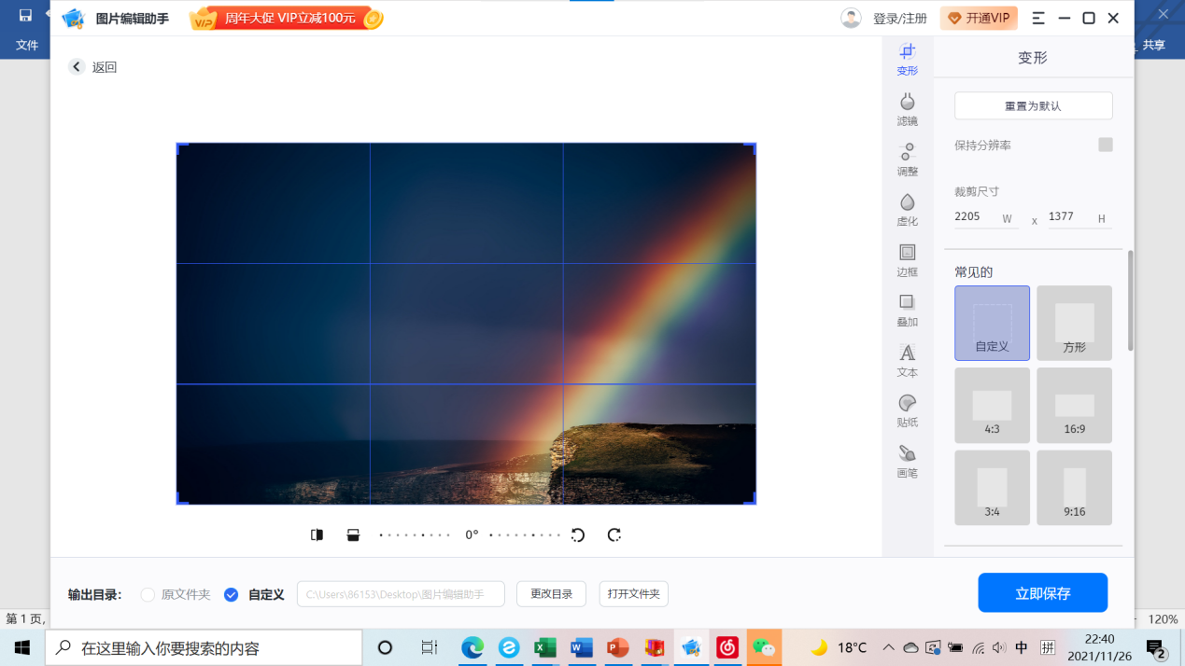Click the right panel scrollbar
The height and width of the screenshot is (666, 1185).
coord(1131,300)
